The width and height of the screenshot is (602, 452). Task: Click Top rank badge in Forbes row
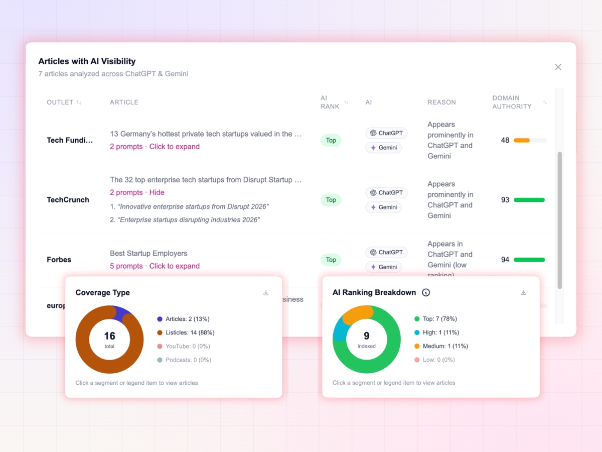331,260
